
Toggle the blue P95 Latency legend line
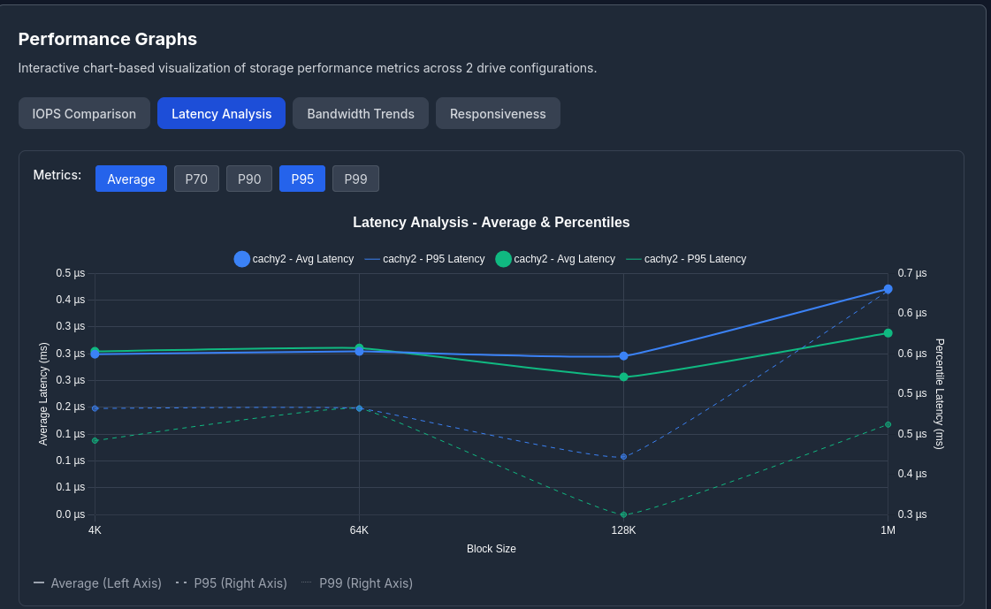tap(372, 259)
